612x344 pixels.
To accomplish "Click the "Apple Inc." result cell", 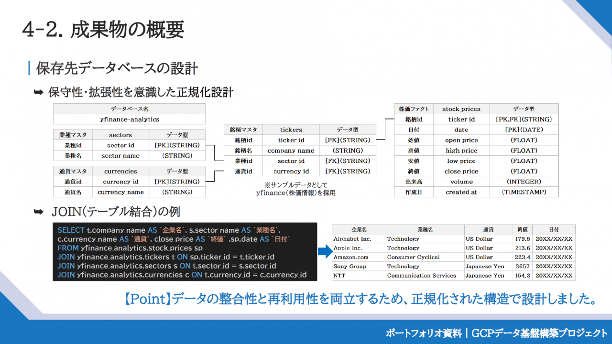I will (359, 248).
